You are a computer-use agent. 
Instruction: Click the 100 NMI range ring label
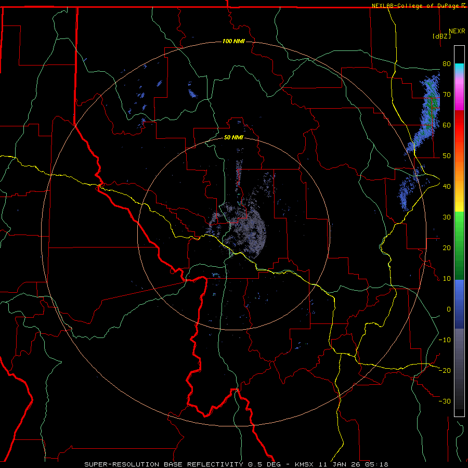point(233,41)
